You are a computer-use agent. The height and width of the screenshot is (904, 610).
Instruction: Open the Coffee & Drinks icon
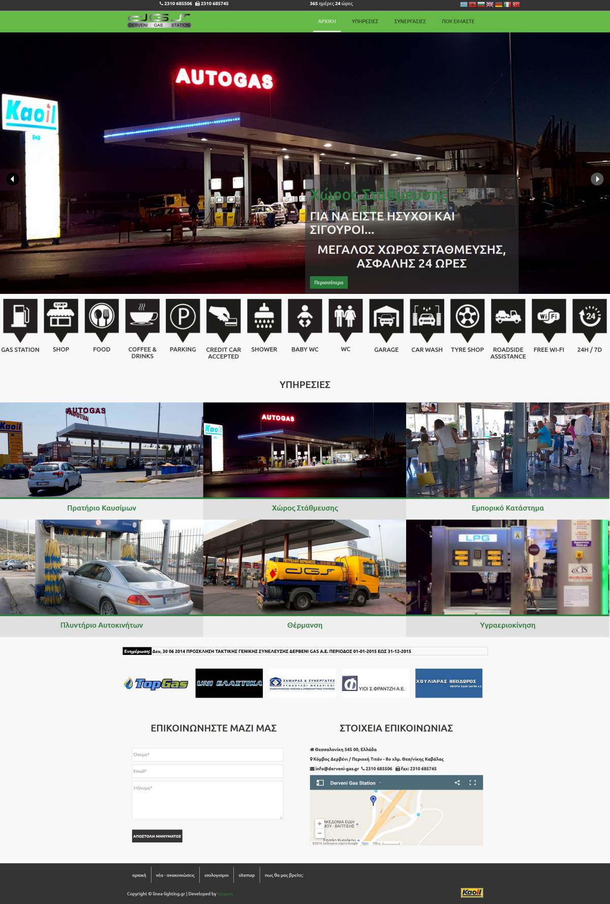pyautogui.click(x=142, y=320)
